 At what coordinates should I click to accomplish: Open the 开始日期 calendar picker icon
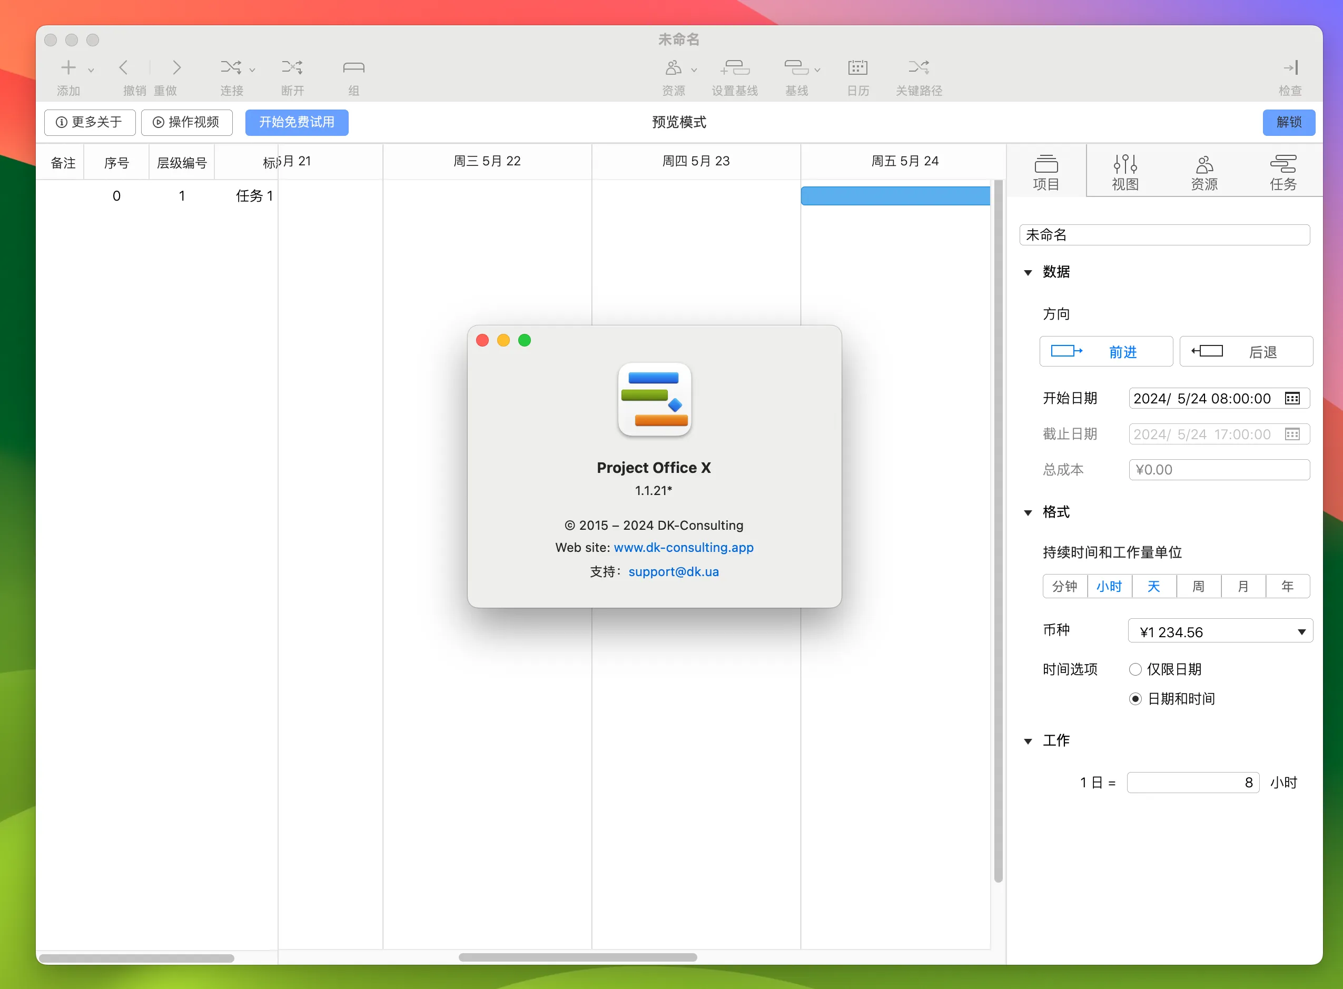pos(1292,399)
